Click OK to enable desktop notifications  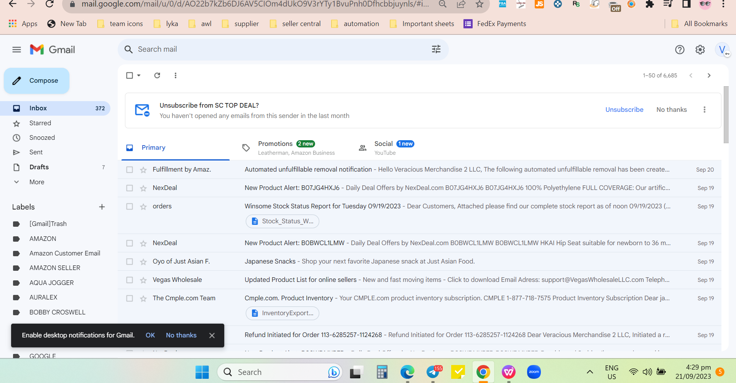(150, 335)
